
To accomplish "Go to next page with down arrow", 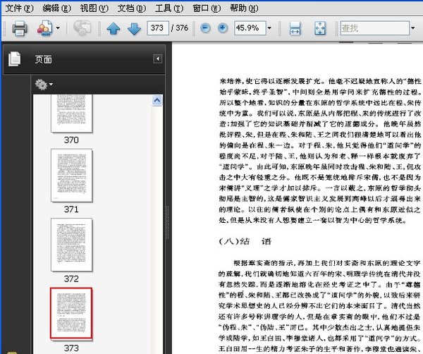I will click(x=133, y=29).
